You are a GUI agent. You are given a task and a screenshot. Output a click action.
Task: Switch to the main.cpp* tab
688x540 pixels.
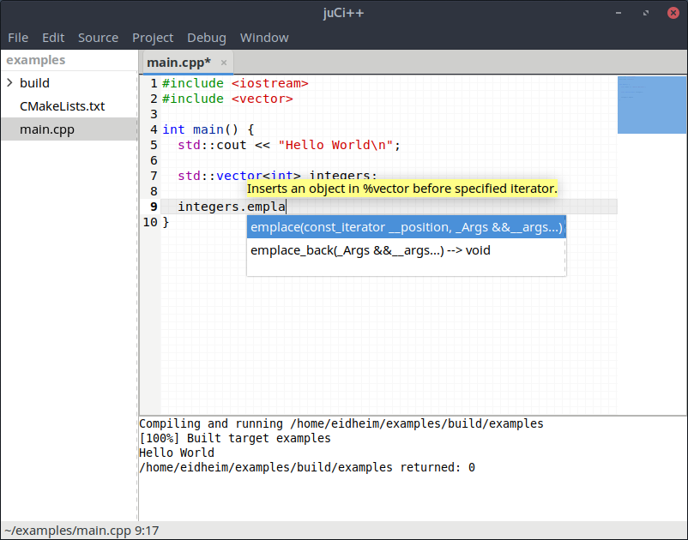(x=178, y=63)
